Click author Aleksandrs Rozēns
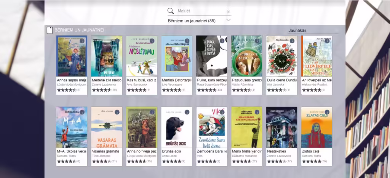The image size is (390, 178). 315,85
